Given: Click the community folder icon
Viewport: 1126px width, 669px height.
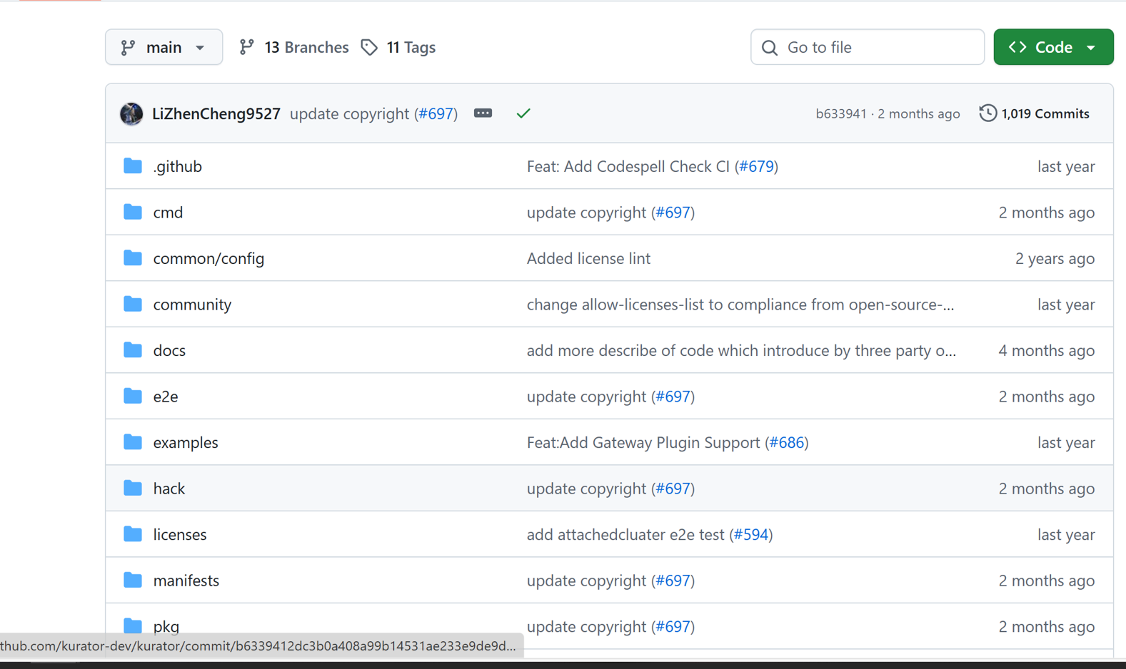Looking at the screenshot, I should (x=133, y=304).
